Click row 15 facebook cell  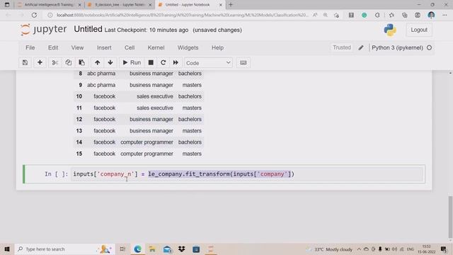tap(104, 154)
